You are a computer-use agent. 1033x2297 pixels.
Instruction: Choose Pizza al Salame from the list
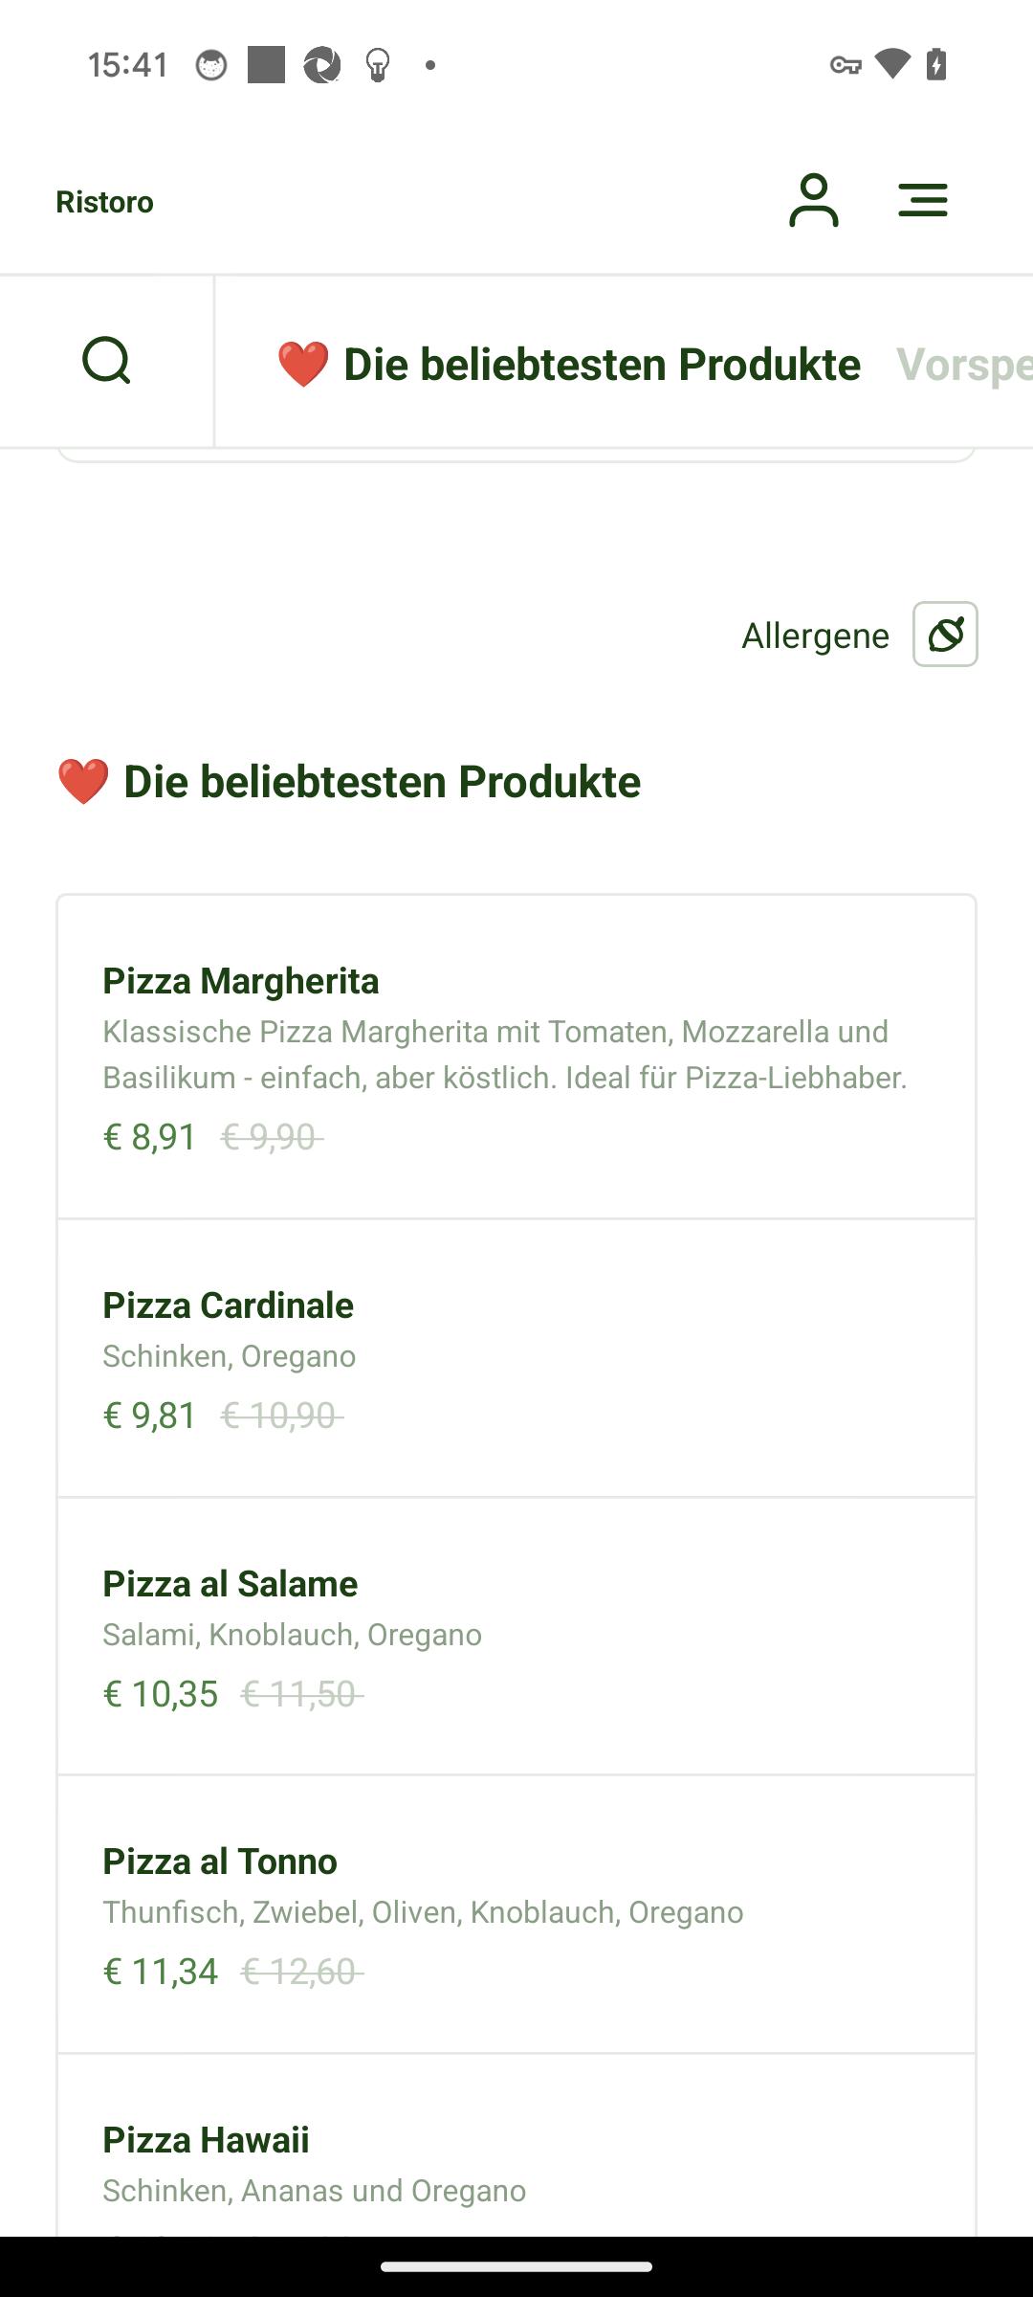point(516,1637)
